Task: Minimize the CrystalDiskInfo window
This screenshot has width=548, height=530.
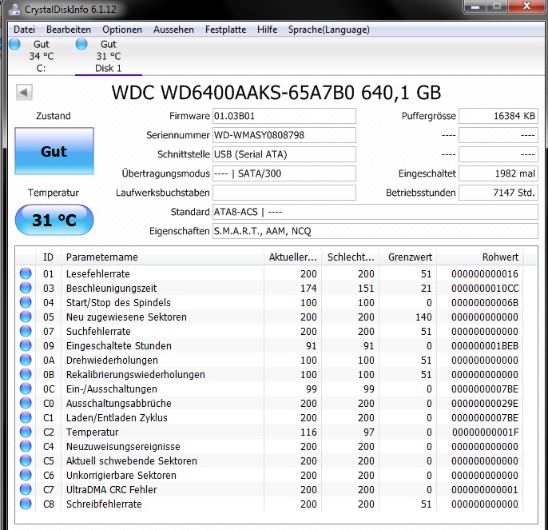Action: 475,6
